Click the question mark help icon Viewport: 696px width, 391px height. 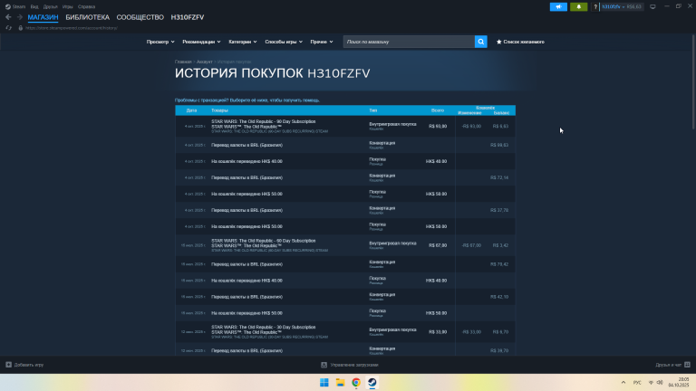point(595,6)
